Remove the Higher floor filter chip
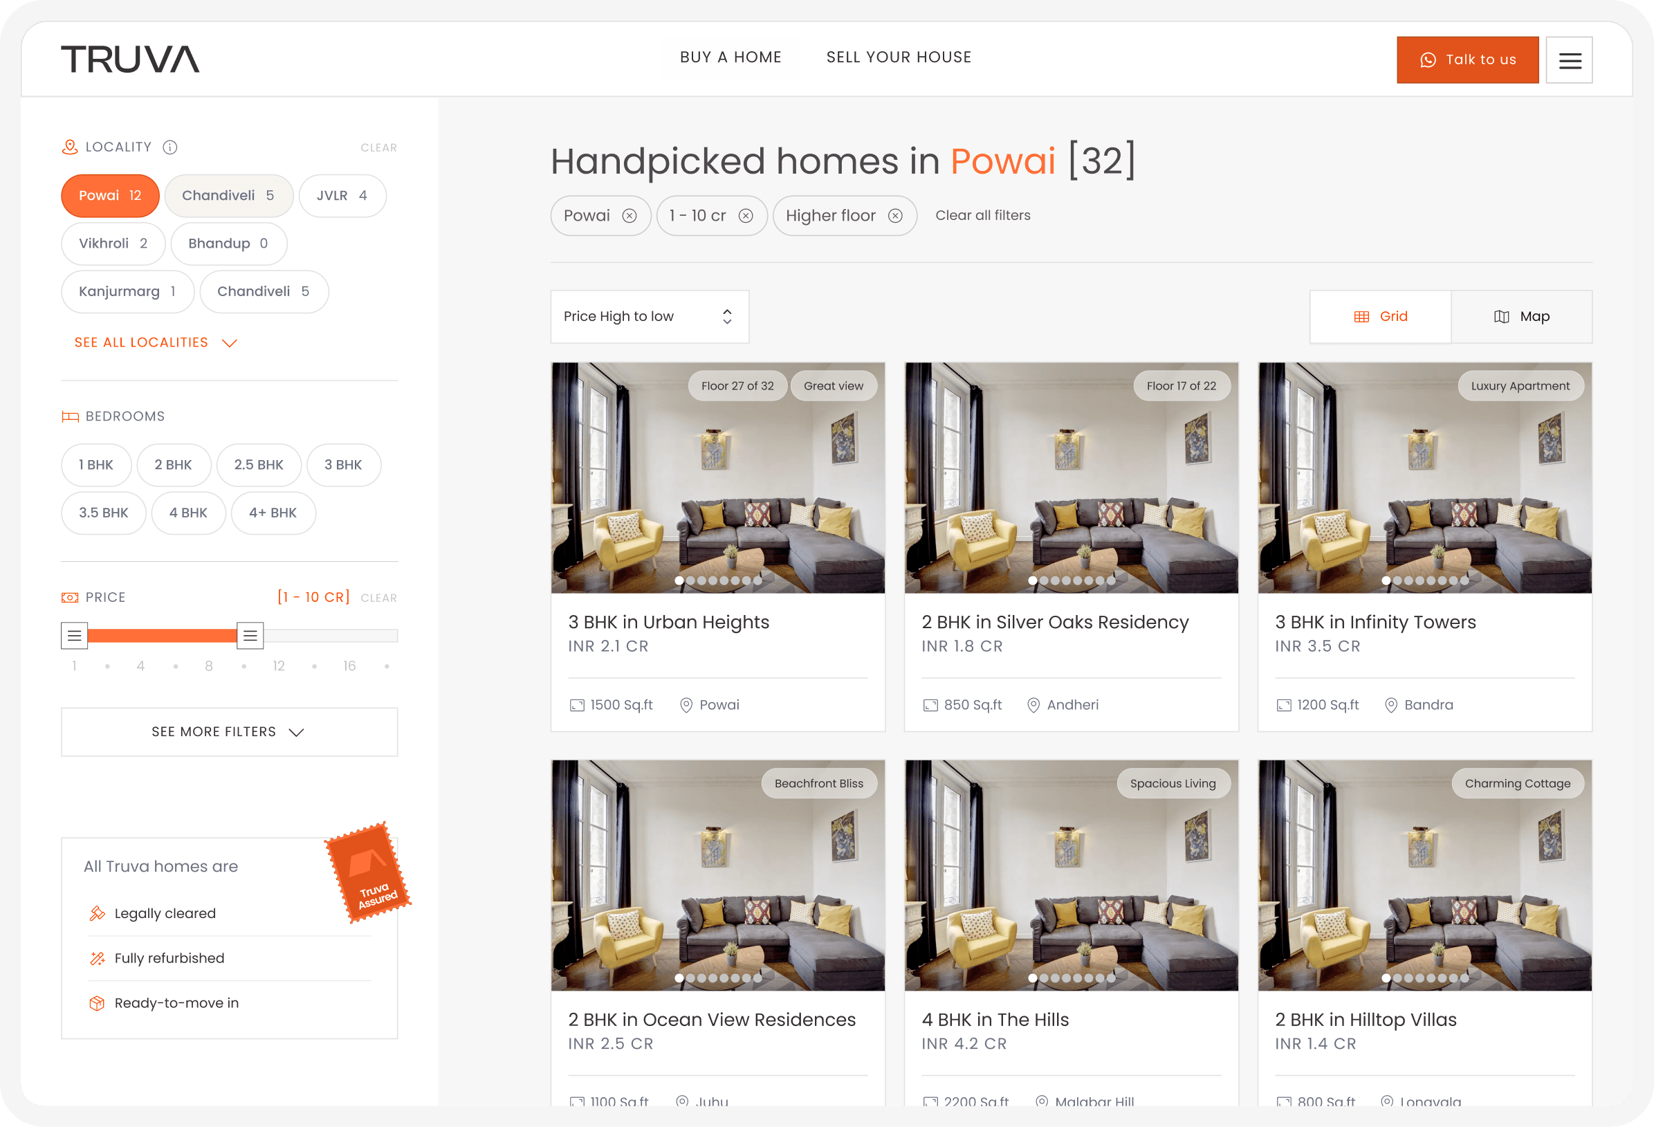This screenshot has height=1127, width=1654. [x=894, y=216]
